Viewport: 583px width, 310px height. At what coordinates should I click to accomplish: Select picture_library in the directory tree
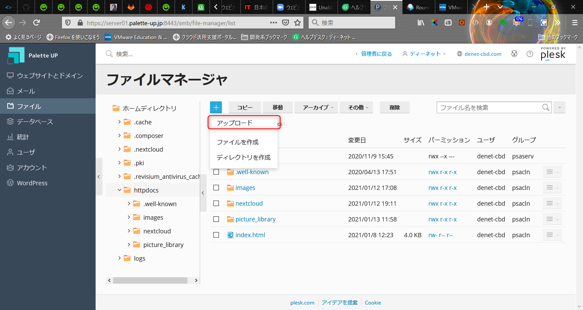[163, 244]
